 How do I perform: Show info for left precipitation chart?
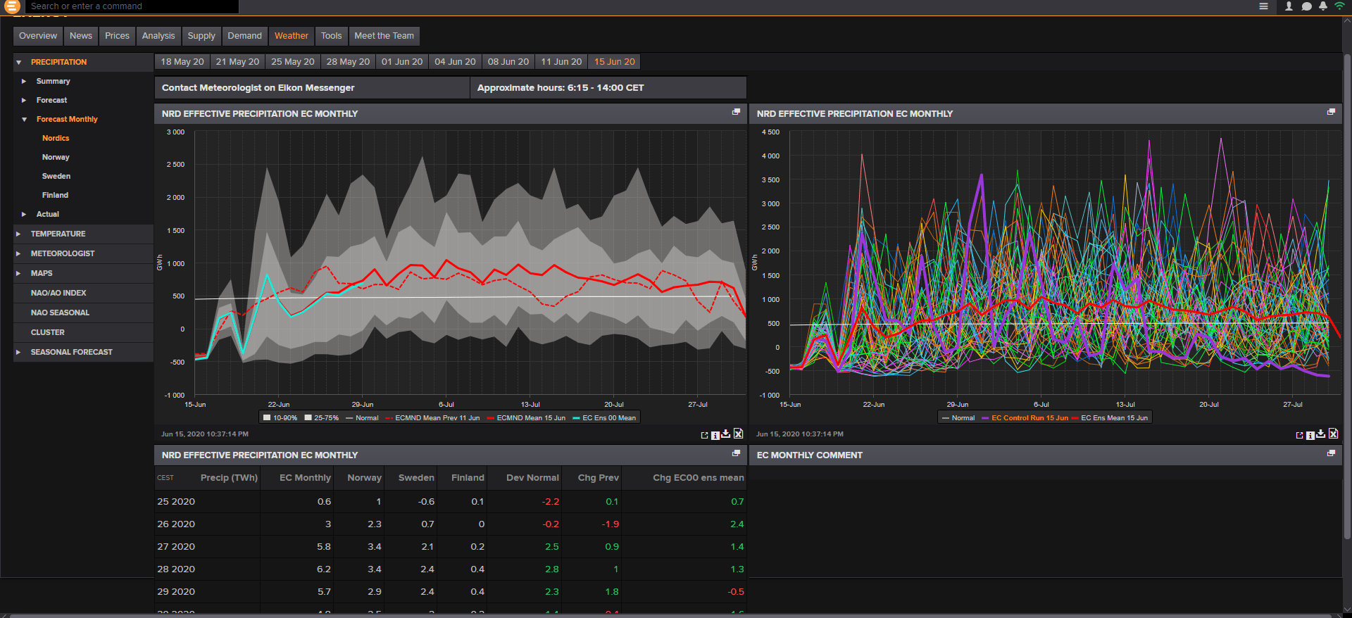pyautogui.click(x=715, y=435)
